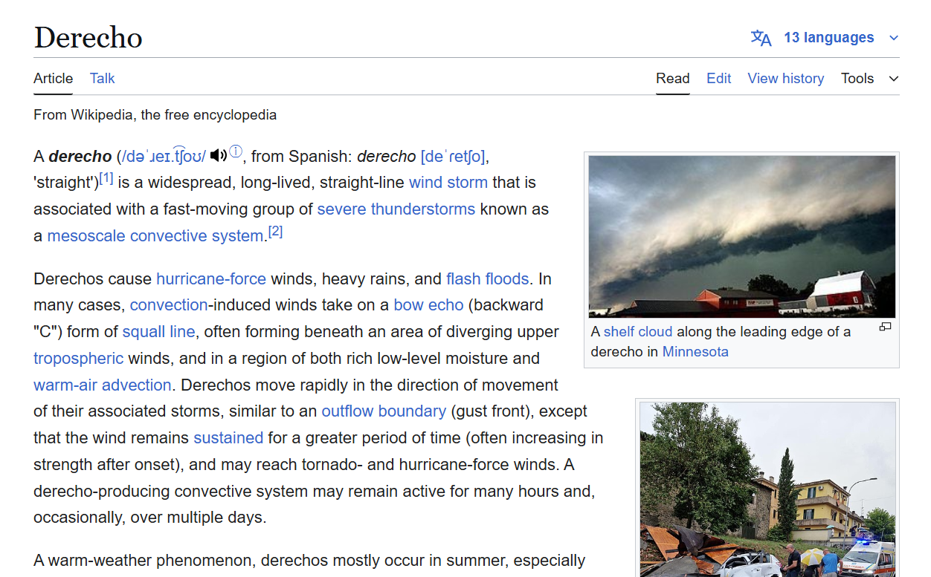Enlarge the shelf cloud image via caption icon
The image size is (931, 577).
(x=885, y=327)
